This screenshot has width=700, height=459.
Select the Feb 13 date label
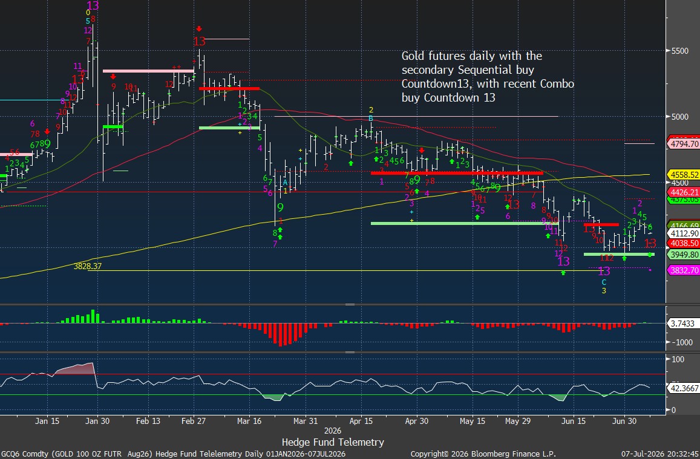click(148, 421)
